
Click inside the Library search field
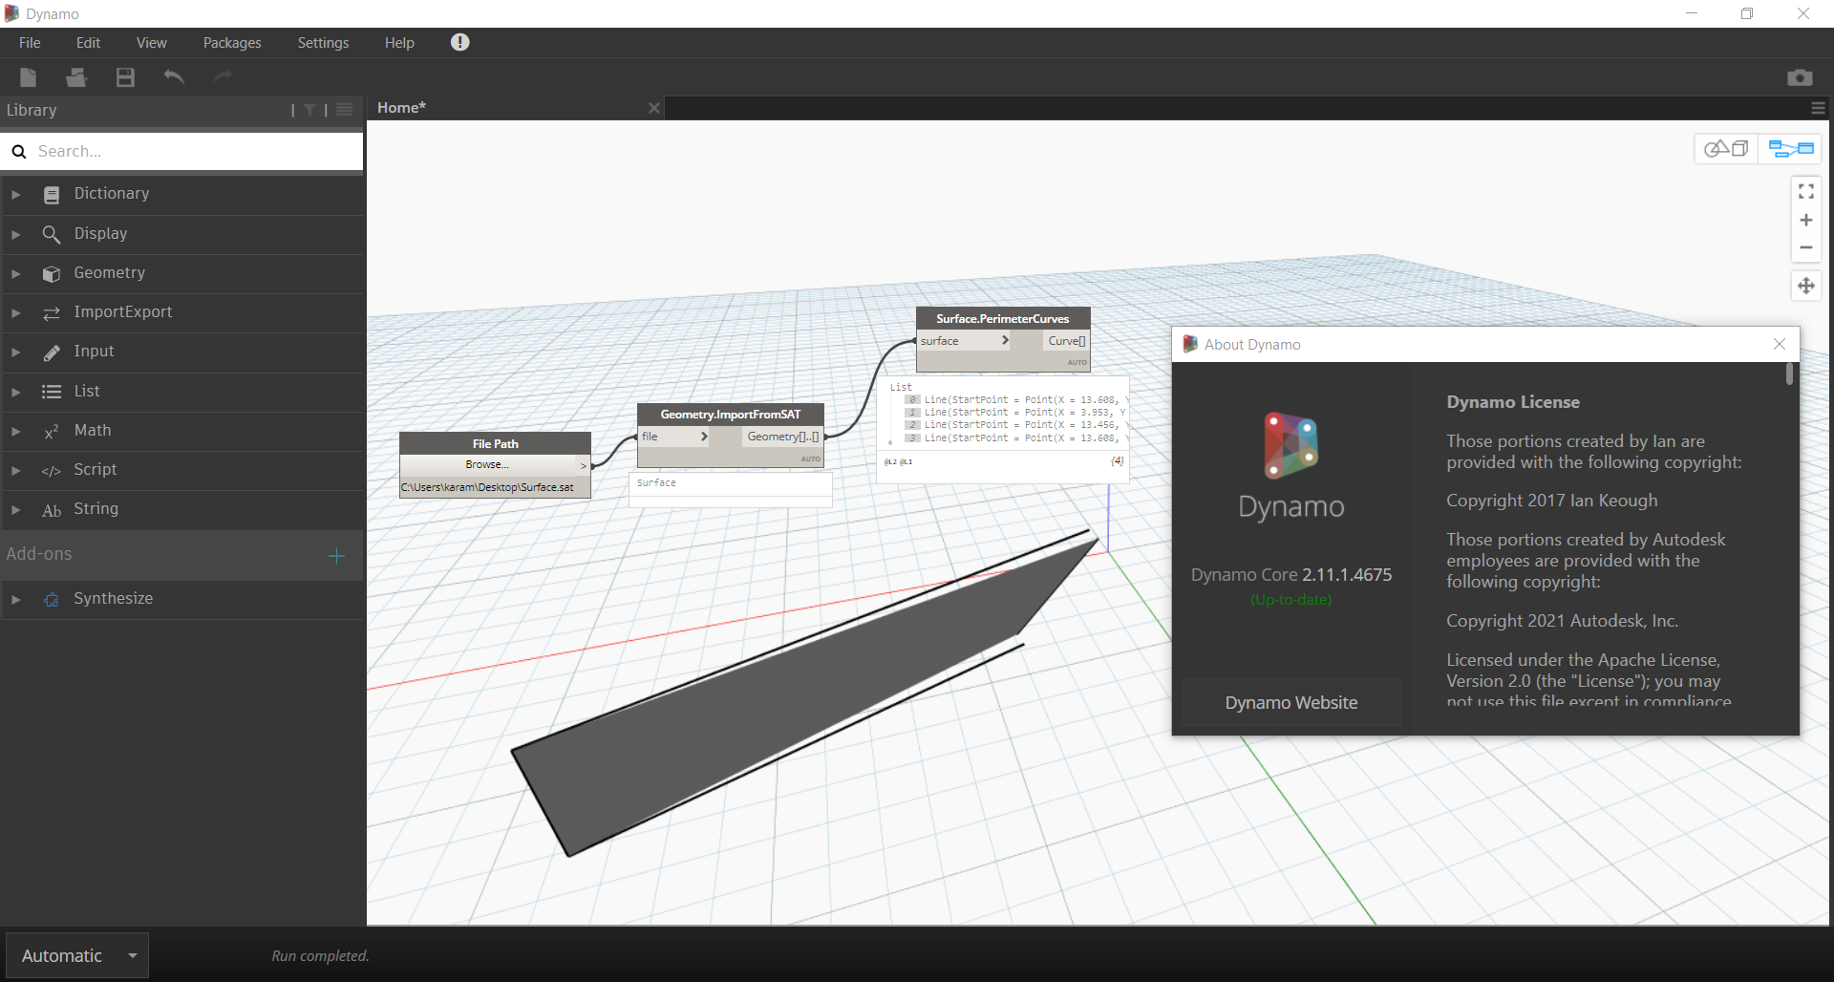point(181,151)
